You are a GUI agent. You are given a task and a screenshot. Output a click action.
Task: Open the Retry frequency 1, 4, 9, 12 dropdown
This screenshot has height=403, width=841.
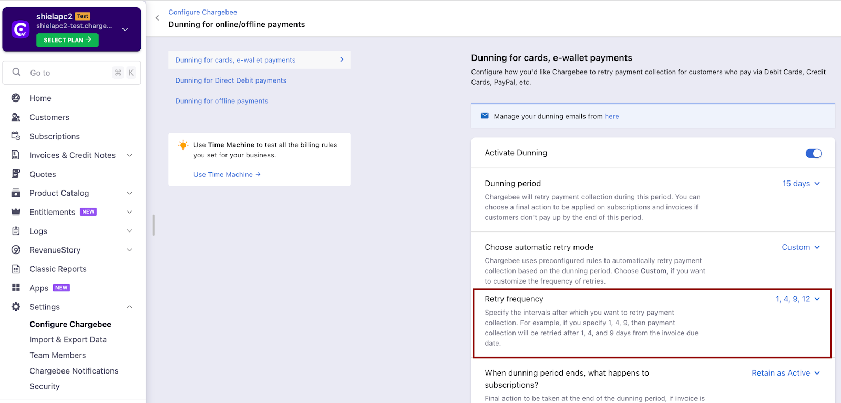coord(797,299)
